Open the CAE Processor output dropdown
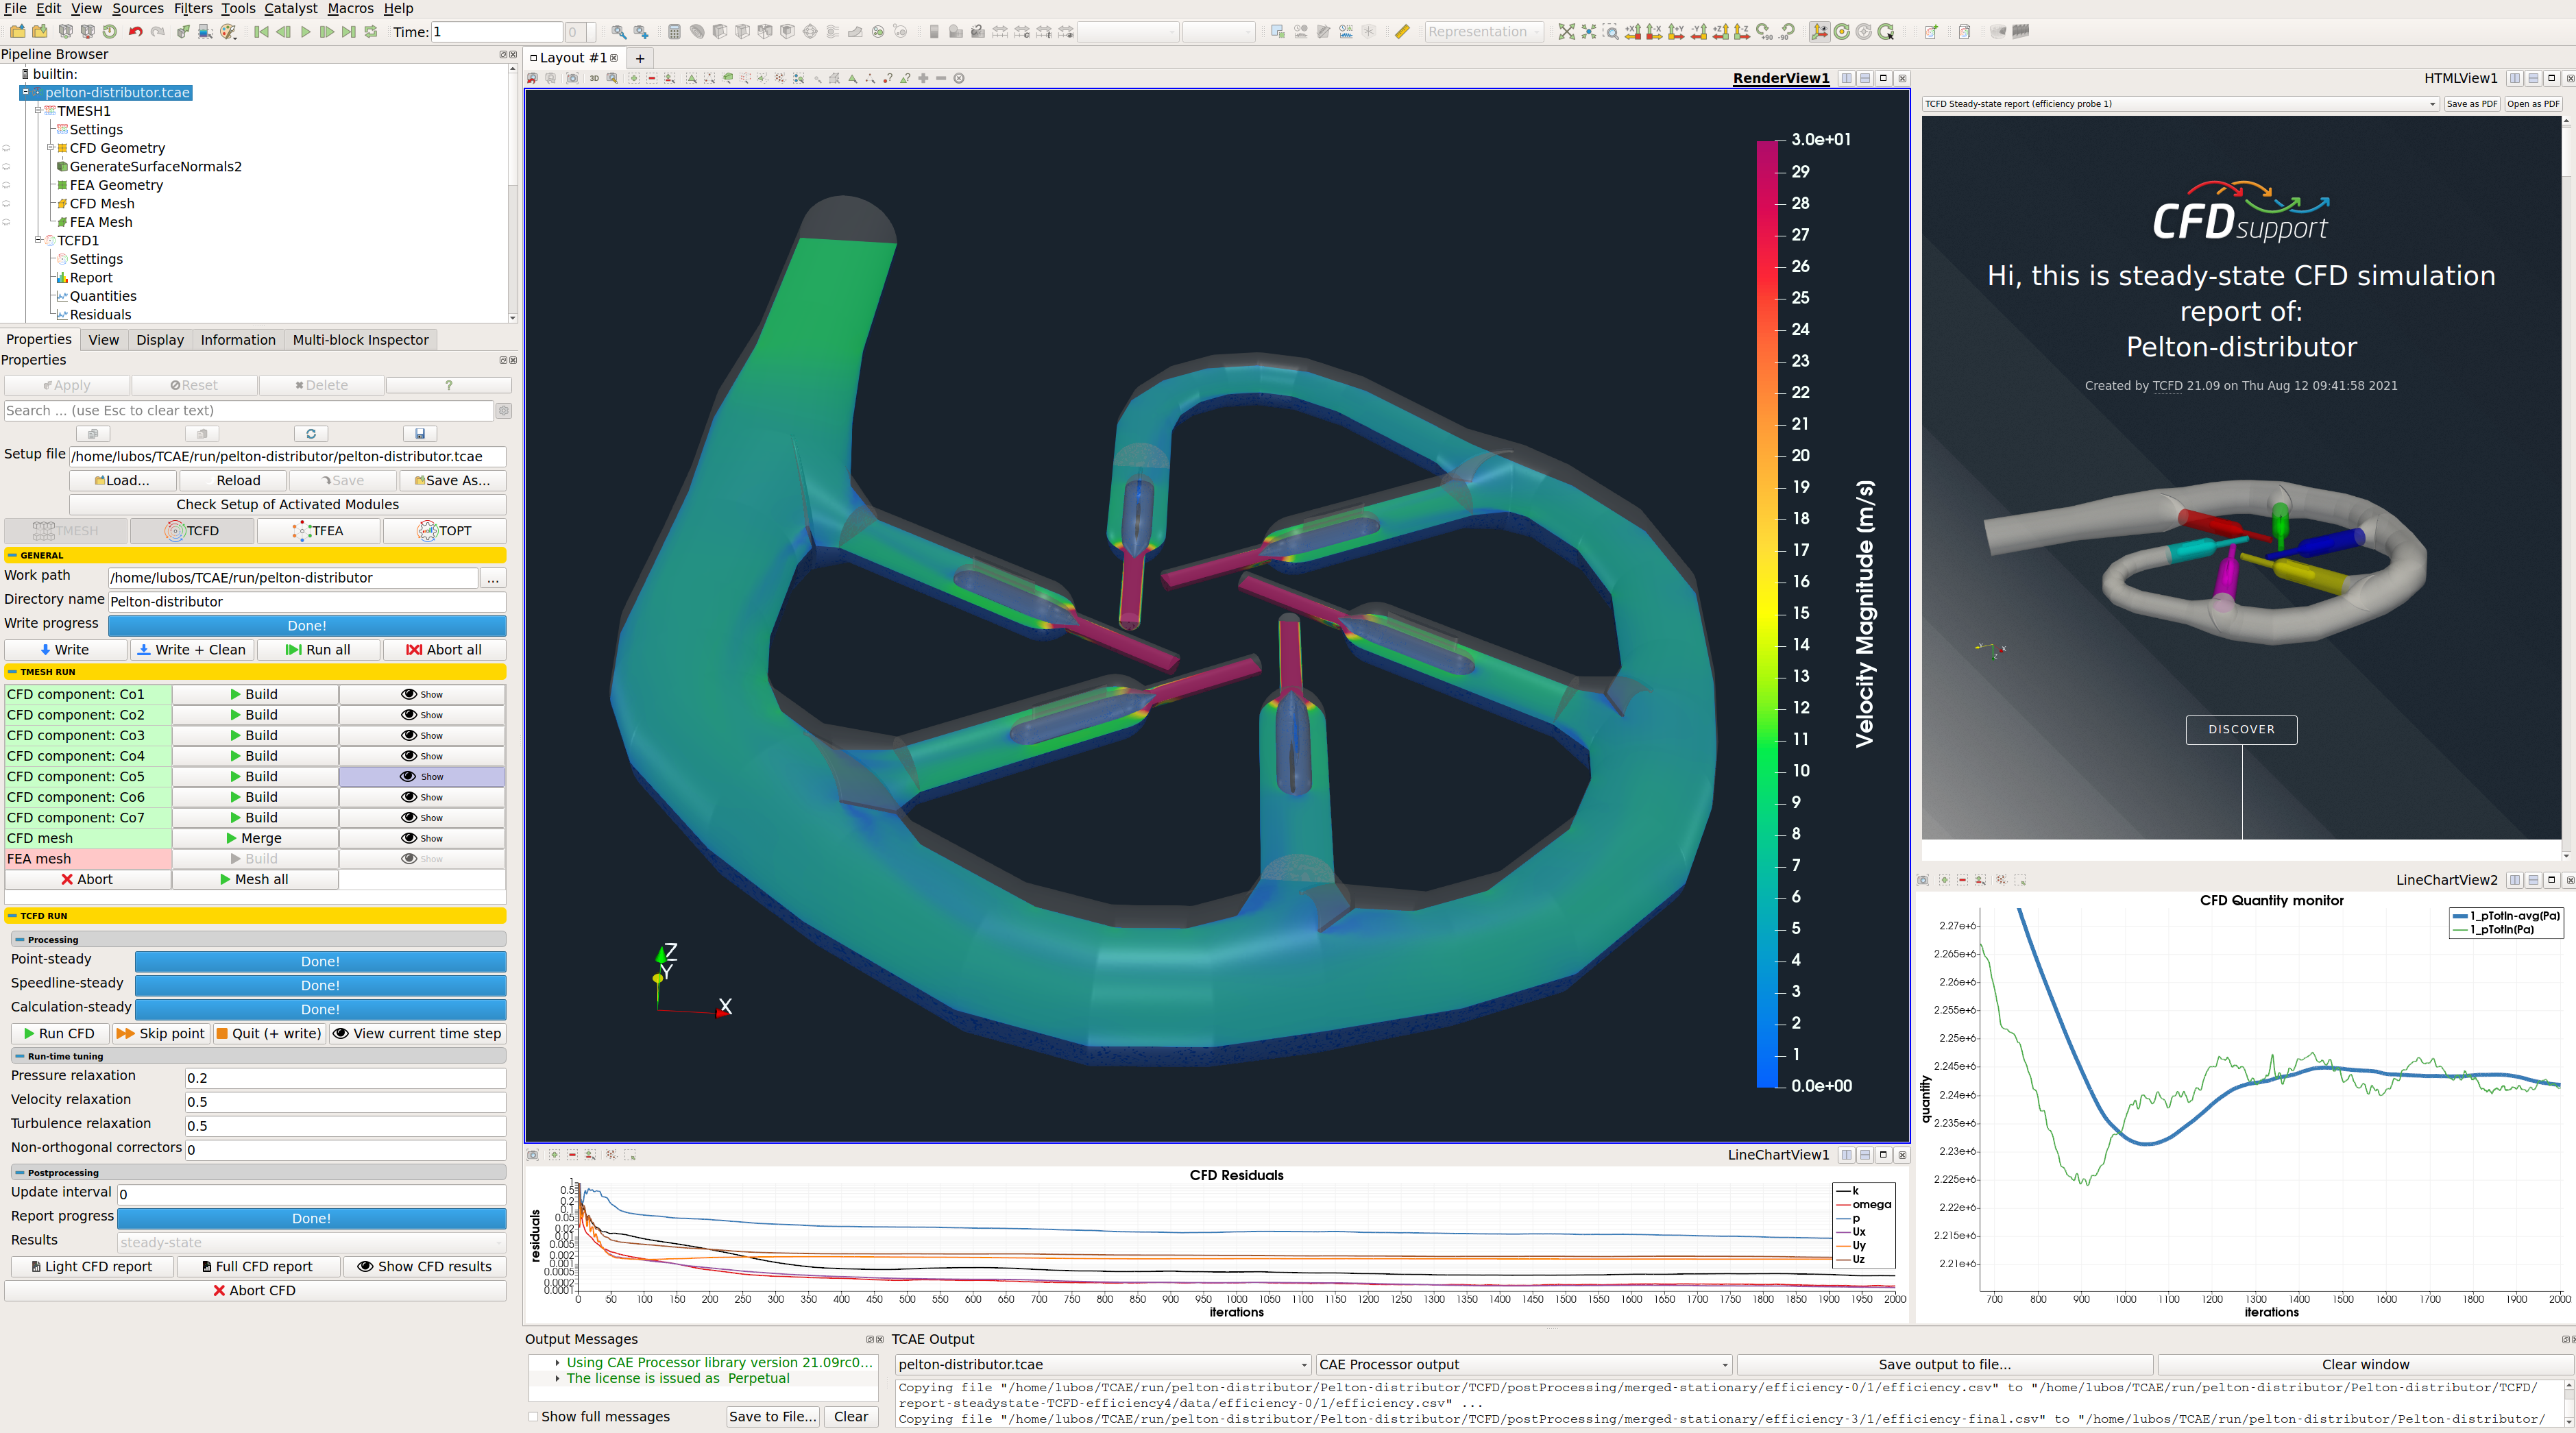This screenshot has width=2576, height=1433. pyautogui.click(x=1523, y=1365)
